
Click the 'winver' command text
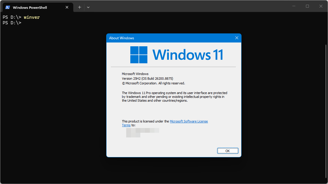(x=32, y=17)
